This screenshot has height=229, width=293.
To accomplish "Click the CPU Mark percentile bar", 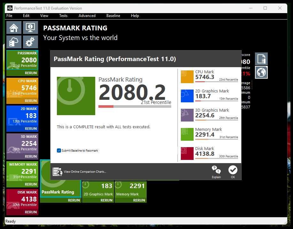I will point(217,82).
